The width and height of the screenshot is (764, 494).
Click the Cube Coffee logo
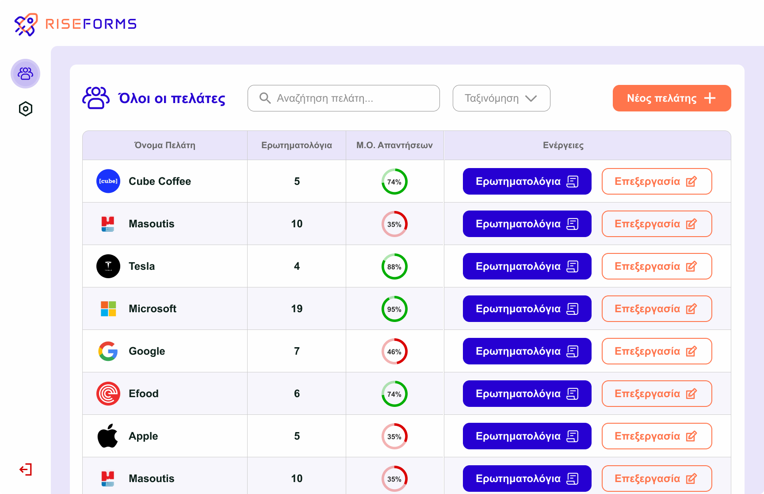[108, 181]
